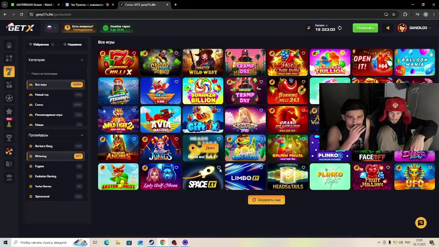Viewport: 439px width, 247px height.
Task: Select Рекомендуемые игры category
Action: [56, 115]
